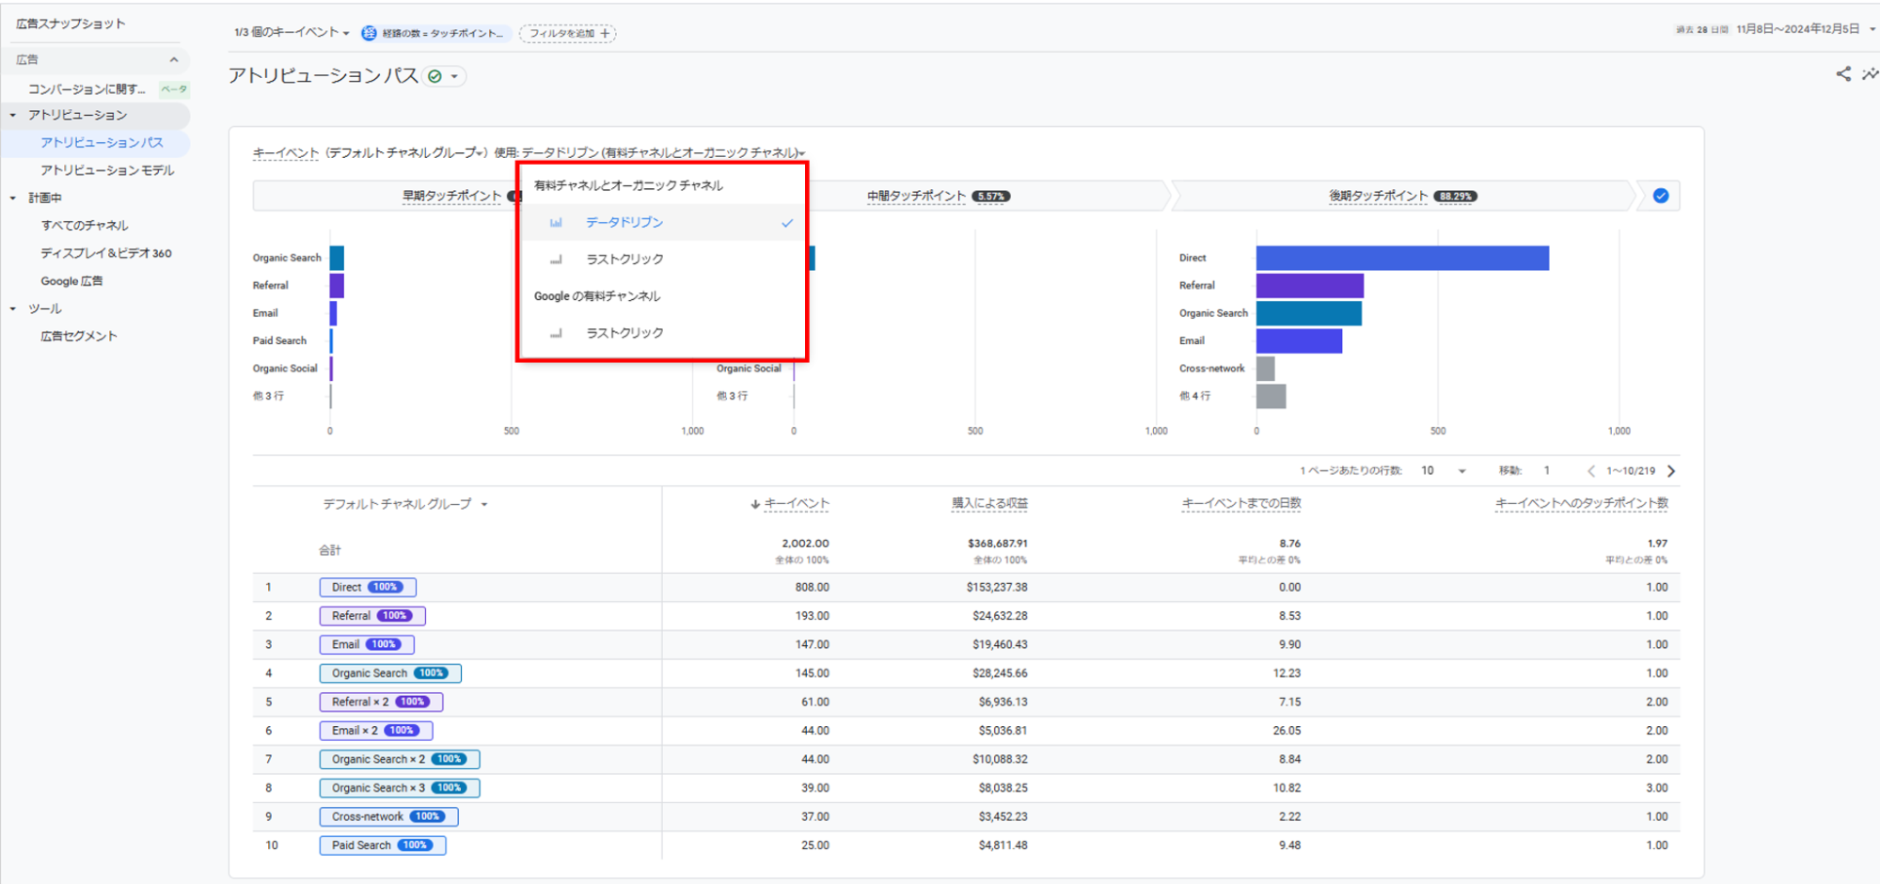Click the round icon in the touchpoint filter chip
This screenshot has width=1880, height=884.
coord(370,33)
